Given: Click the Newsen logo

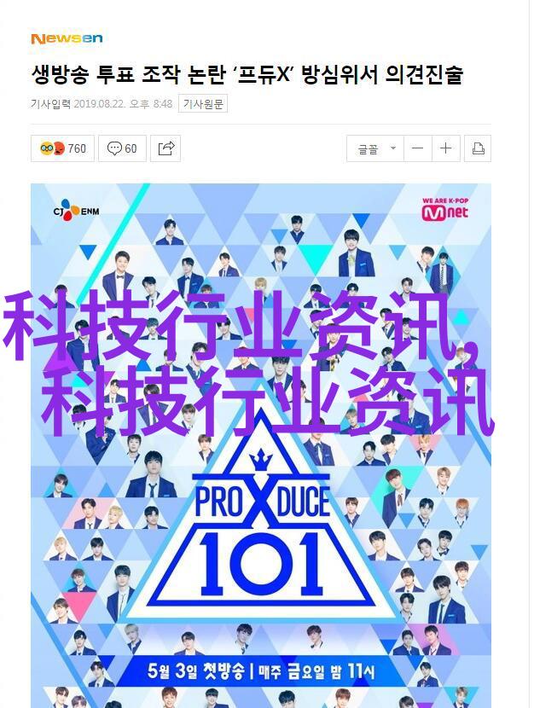Looking at the screenshot, I should coord(67,39).
